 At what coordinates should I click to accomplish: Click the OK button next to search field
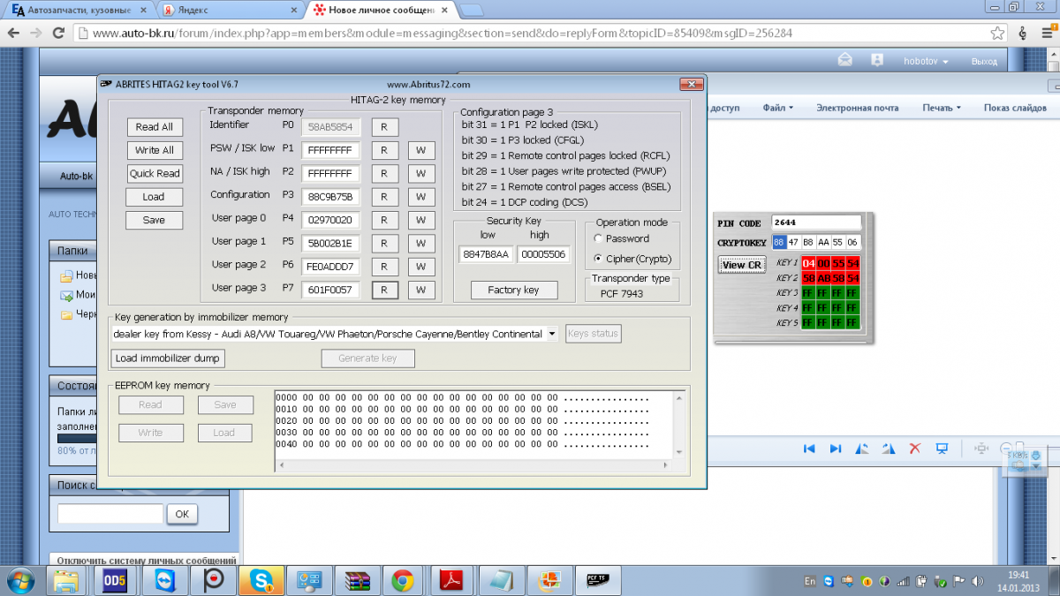[x=182, y=514]
